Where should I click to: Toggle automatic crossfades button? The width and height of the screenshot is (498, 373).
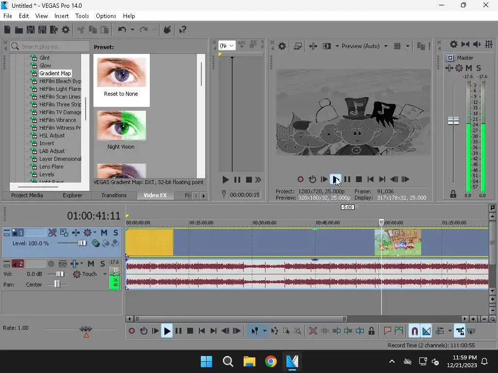point(426,331)
